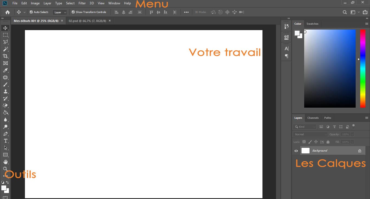Select the Rectangular Marquee tool
This screenshot has height=199, width=370.
pyautogui.click(x=5, y=35)
